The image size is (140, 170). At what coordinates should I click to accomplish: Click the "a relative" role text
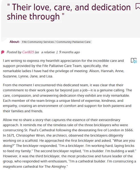[48, 52]
